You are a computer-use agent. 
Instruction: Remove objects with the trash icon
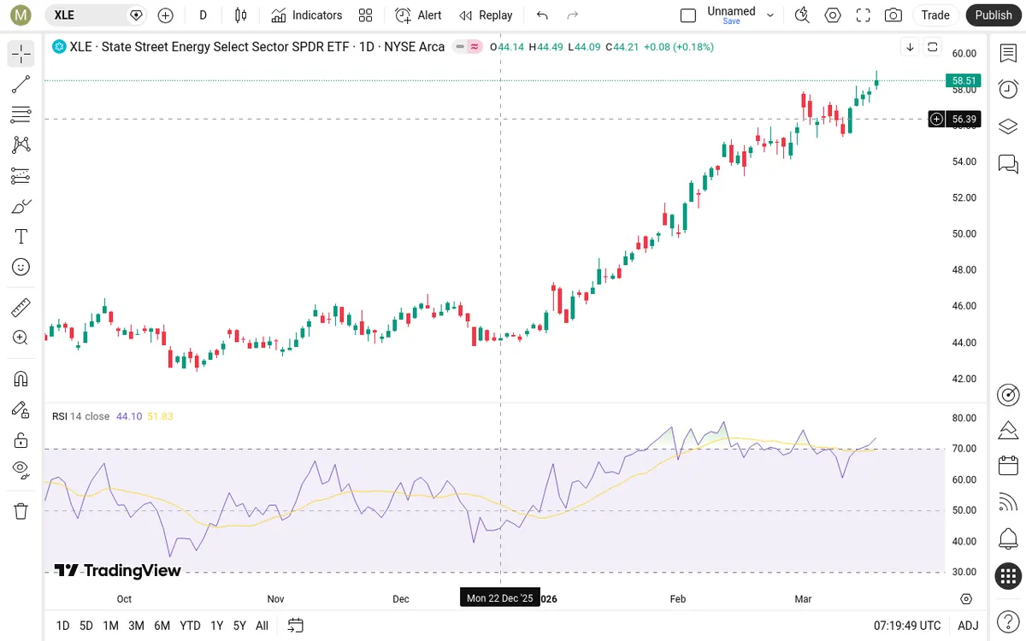[21, 511]
